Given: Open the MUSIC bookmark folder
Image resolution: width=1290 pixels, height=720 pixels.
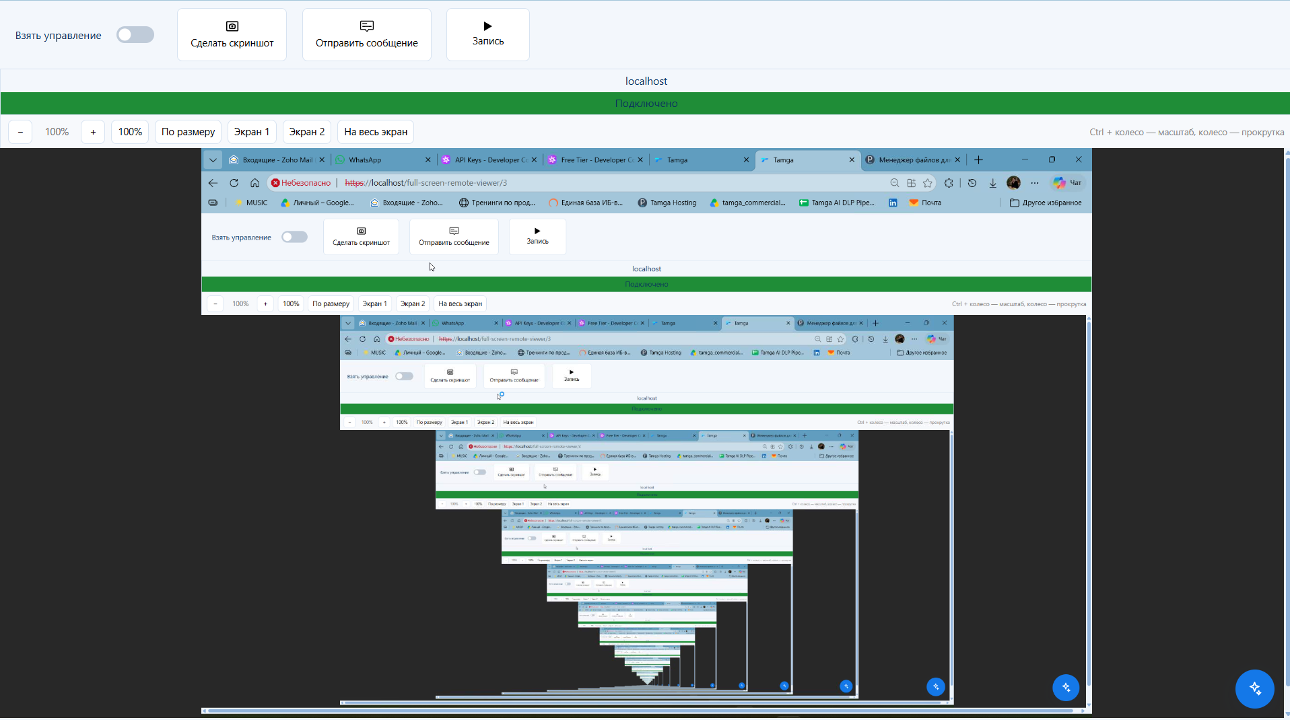Looking at the screenshot, I should [250, 203].
